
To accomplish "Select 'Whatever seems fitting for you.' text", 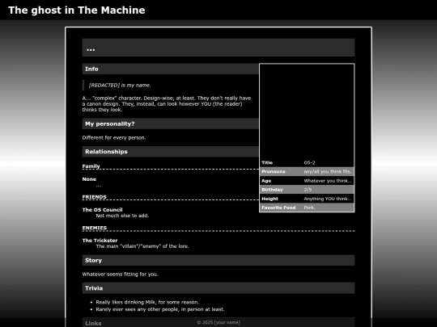I will pyautogui.click(x=120, y=275).
